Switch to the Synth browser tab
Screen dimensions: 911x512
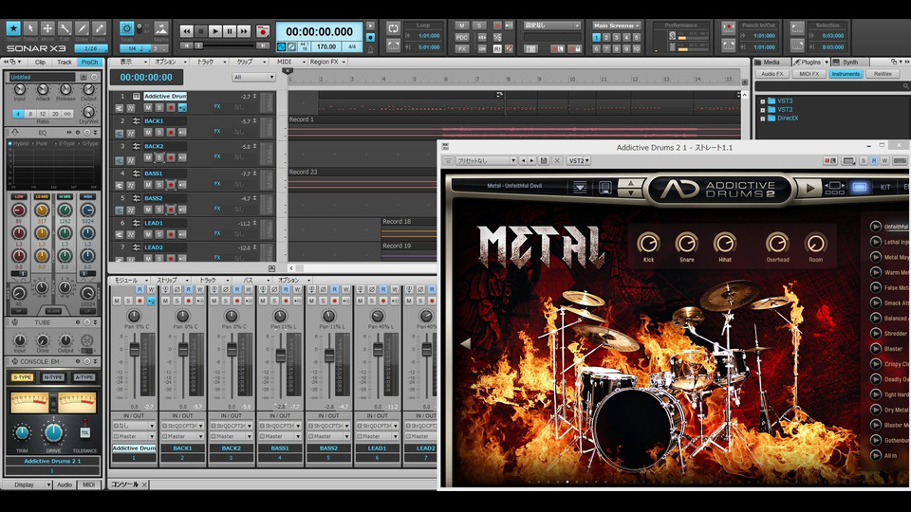point(849,62)
